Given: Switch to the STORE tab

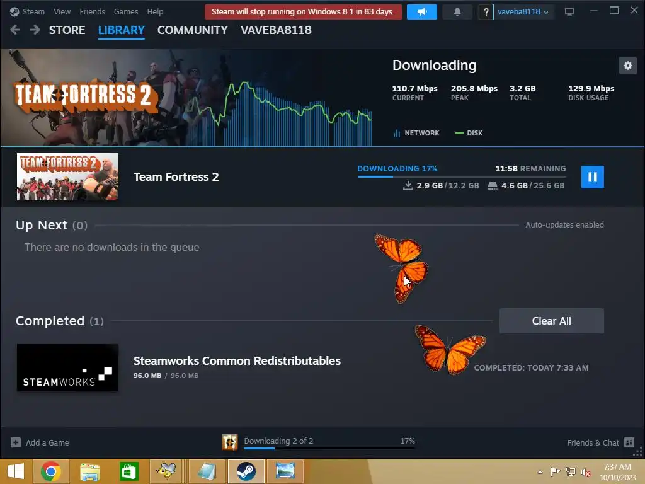Looking at the screenshot, I should [67, 30].
